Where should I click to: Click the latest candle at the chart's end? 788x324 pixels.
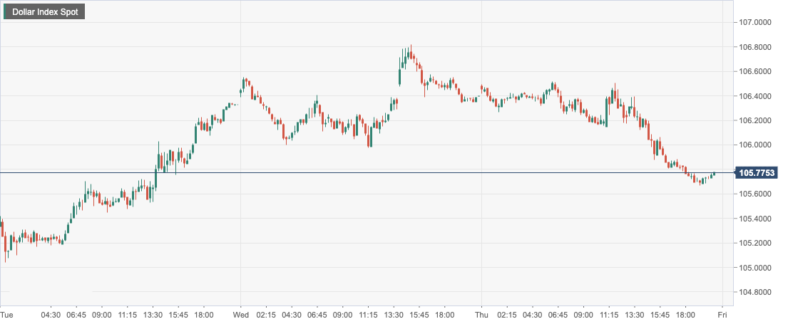[x=714, y=174]
